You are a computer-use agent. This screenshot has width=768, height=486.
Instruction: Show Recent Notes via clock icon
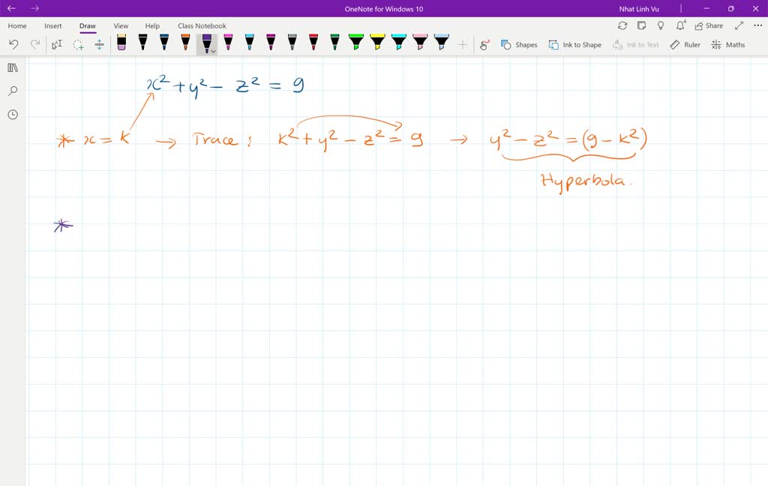13,115
